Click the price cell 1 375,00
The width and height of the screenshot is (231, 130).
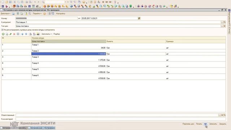coord(69,60)
